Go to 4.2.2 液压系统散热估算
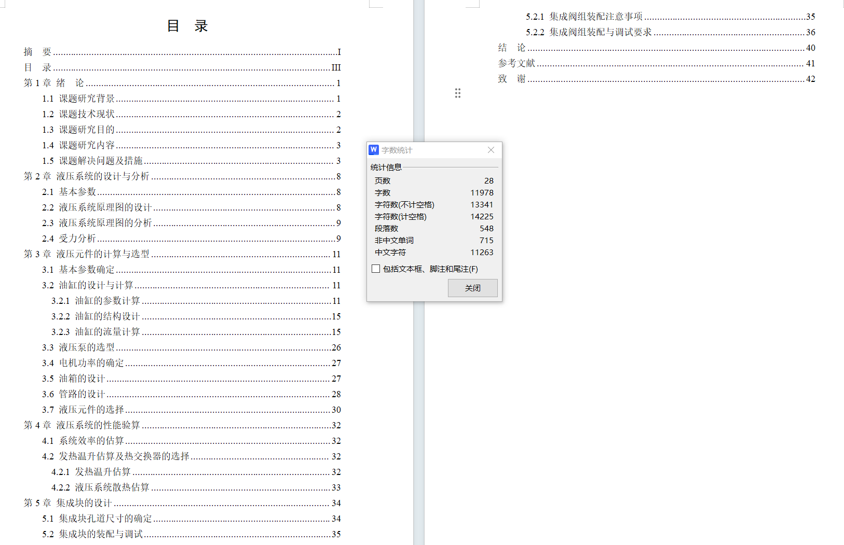This screenshot has height=545, width=844. tap(196, 487)
